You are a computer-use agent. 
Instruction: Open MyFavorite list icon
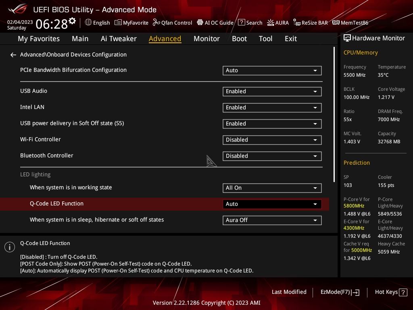pos(118,23)
